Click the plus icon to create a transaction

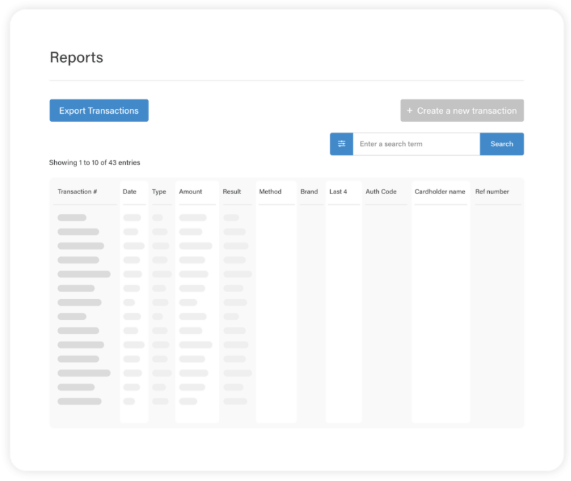point(410,111)
